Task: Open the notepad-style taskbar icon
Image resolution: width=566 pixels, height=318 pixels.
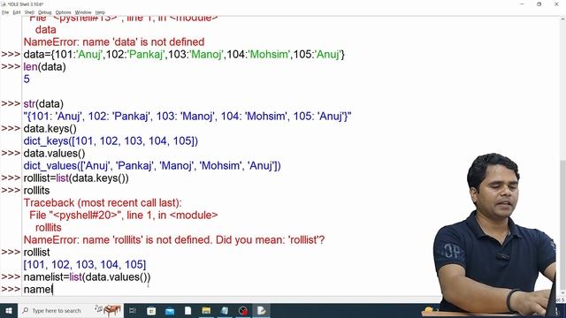Action: click(225, 310)
